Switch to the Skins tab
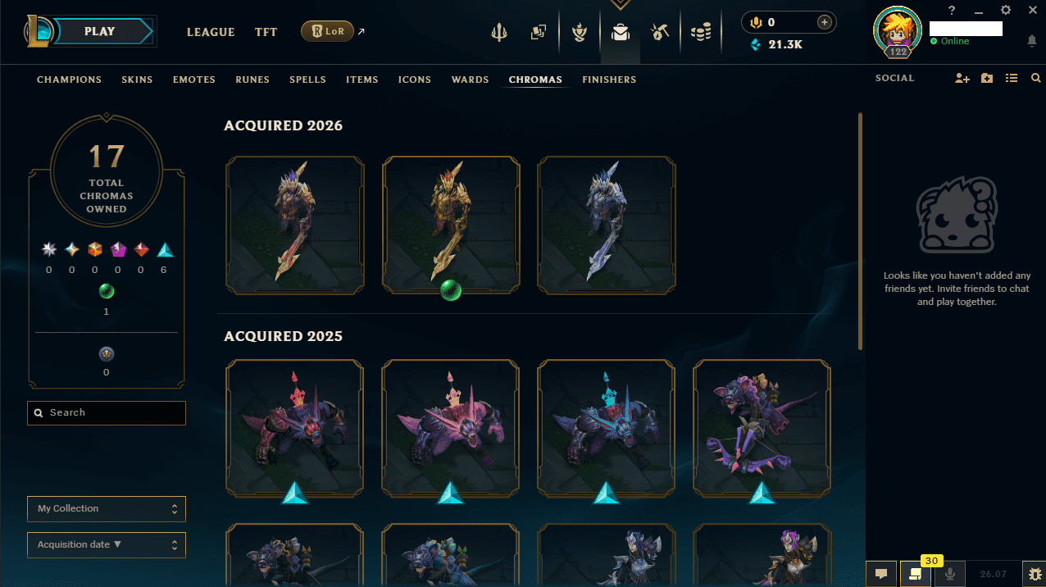Image resolution: width=1046 pixels, height=587 pixels. [137, 80]
